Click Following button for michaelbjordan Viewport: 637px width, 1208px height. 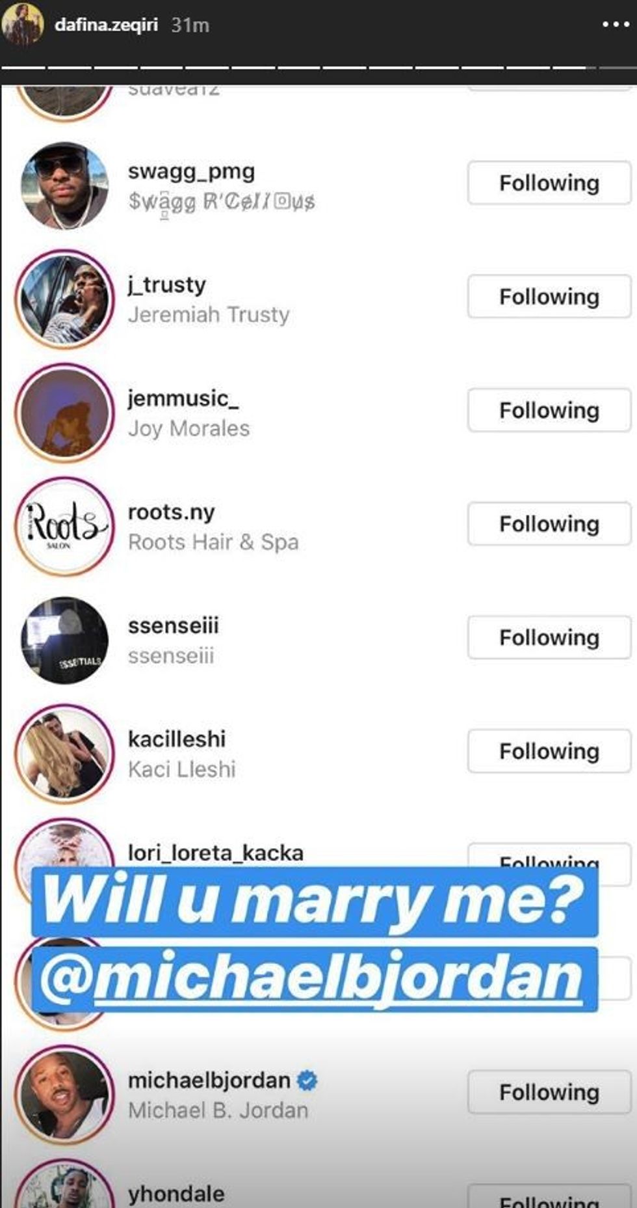(549, 1092)
